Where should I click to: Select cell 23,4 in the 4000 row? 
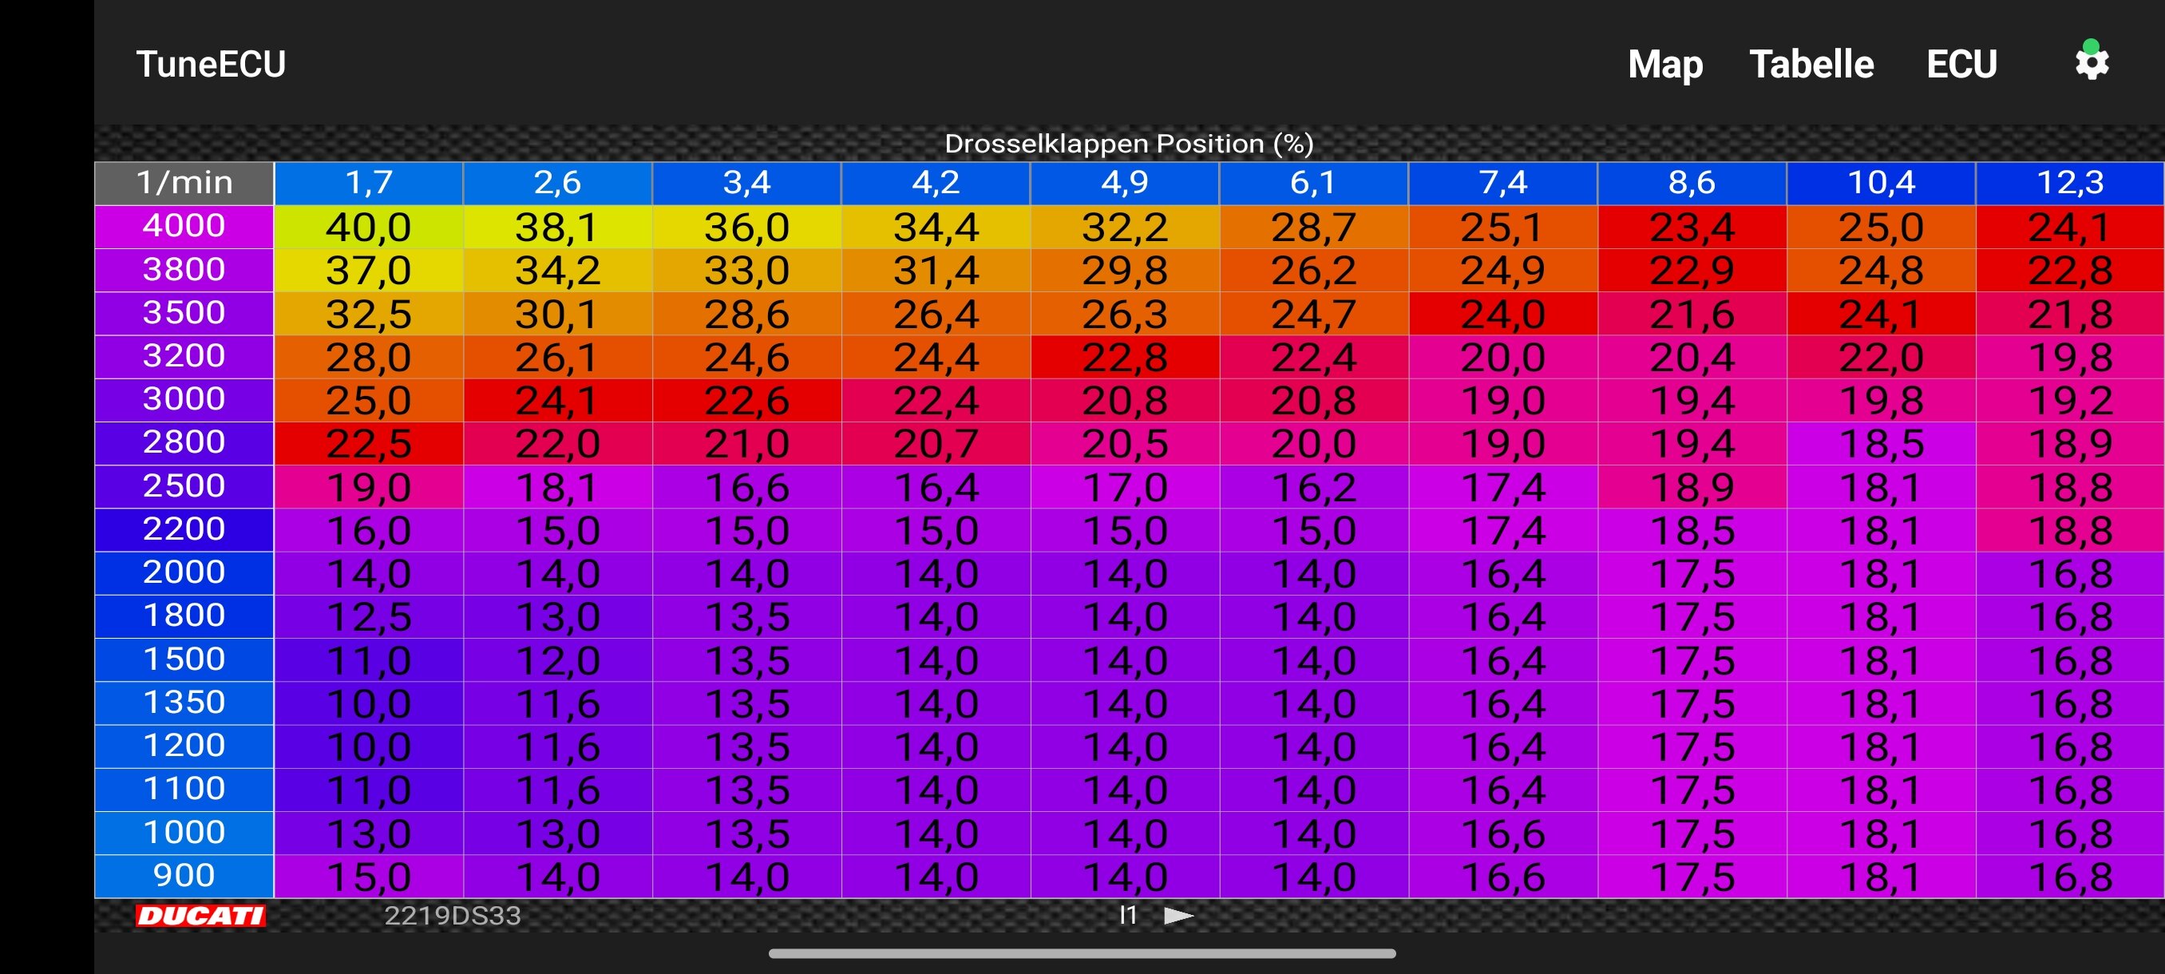(x=1692, y=227)
